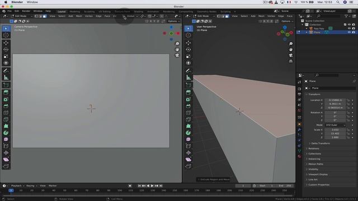
Task: Select the Bevel tool in right viewport
Action: click(x=189, y=106)
